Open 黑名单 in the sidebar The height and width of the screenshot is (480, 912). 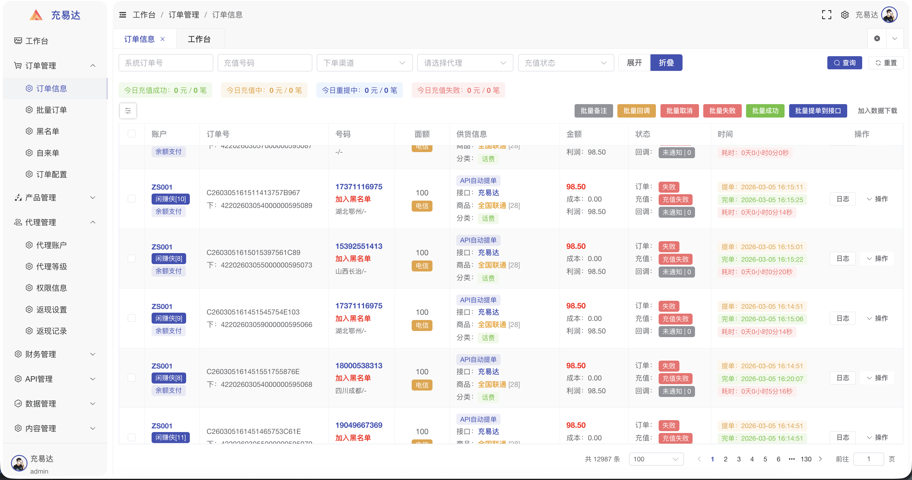(47, 131)
